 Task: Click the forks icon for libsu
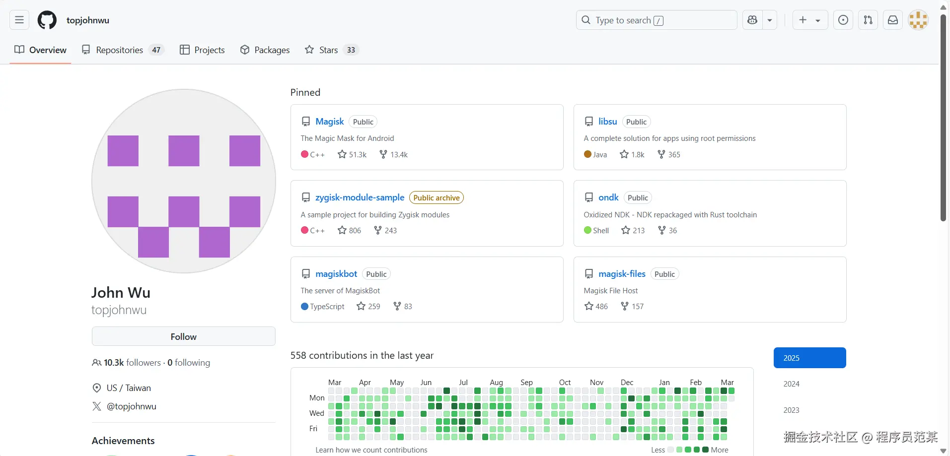(661, 154)
